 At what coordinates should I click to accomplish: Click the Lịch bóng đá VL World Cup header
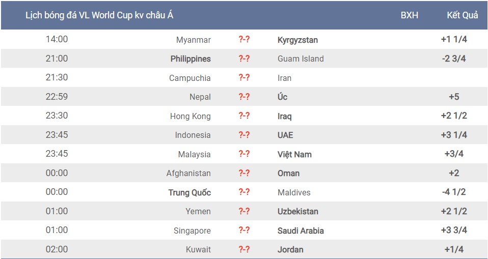(99, 15)
